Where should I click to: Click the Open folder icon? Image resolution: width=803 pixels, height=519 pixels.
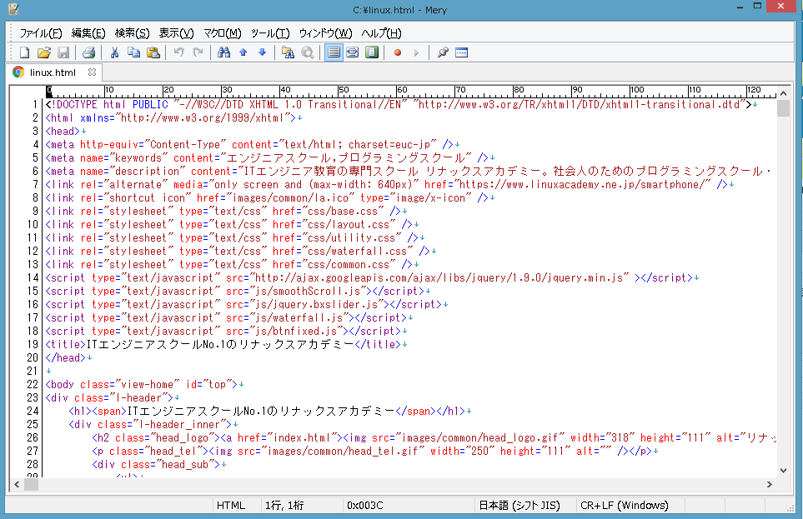coord(43,52)
